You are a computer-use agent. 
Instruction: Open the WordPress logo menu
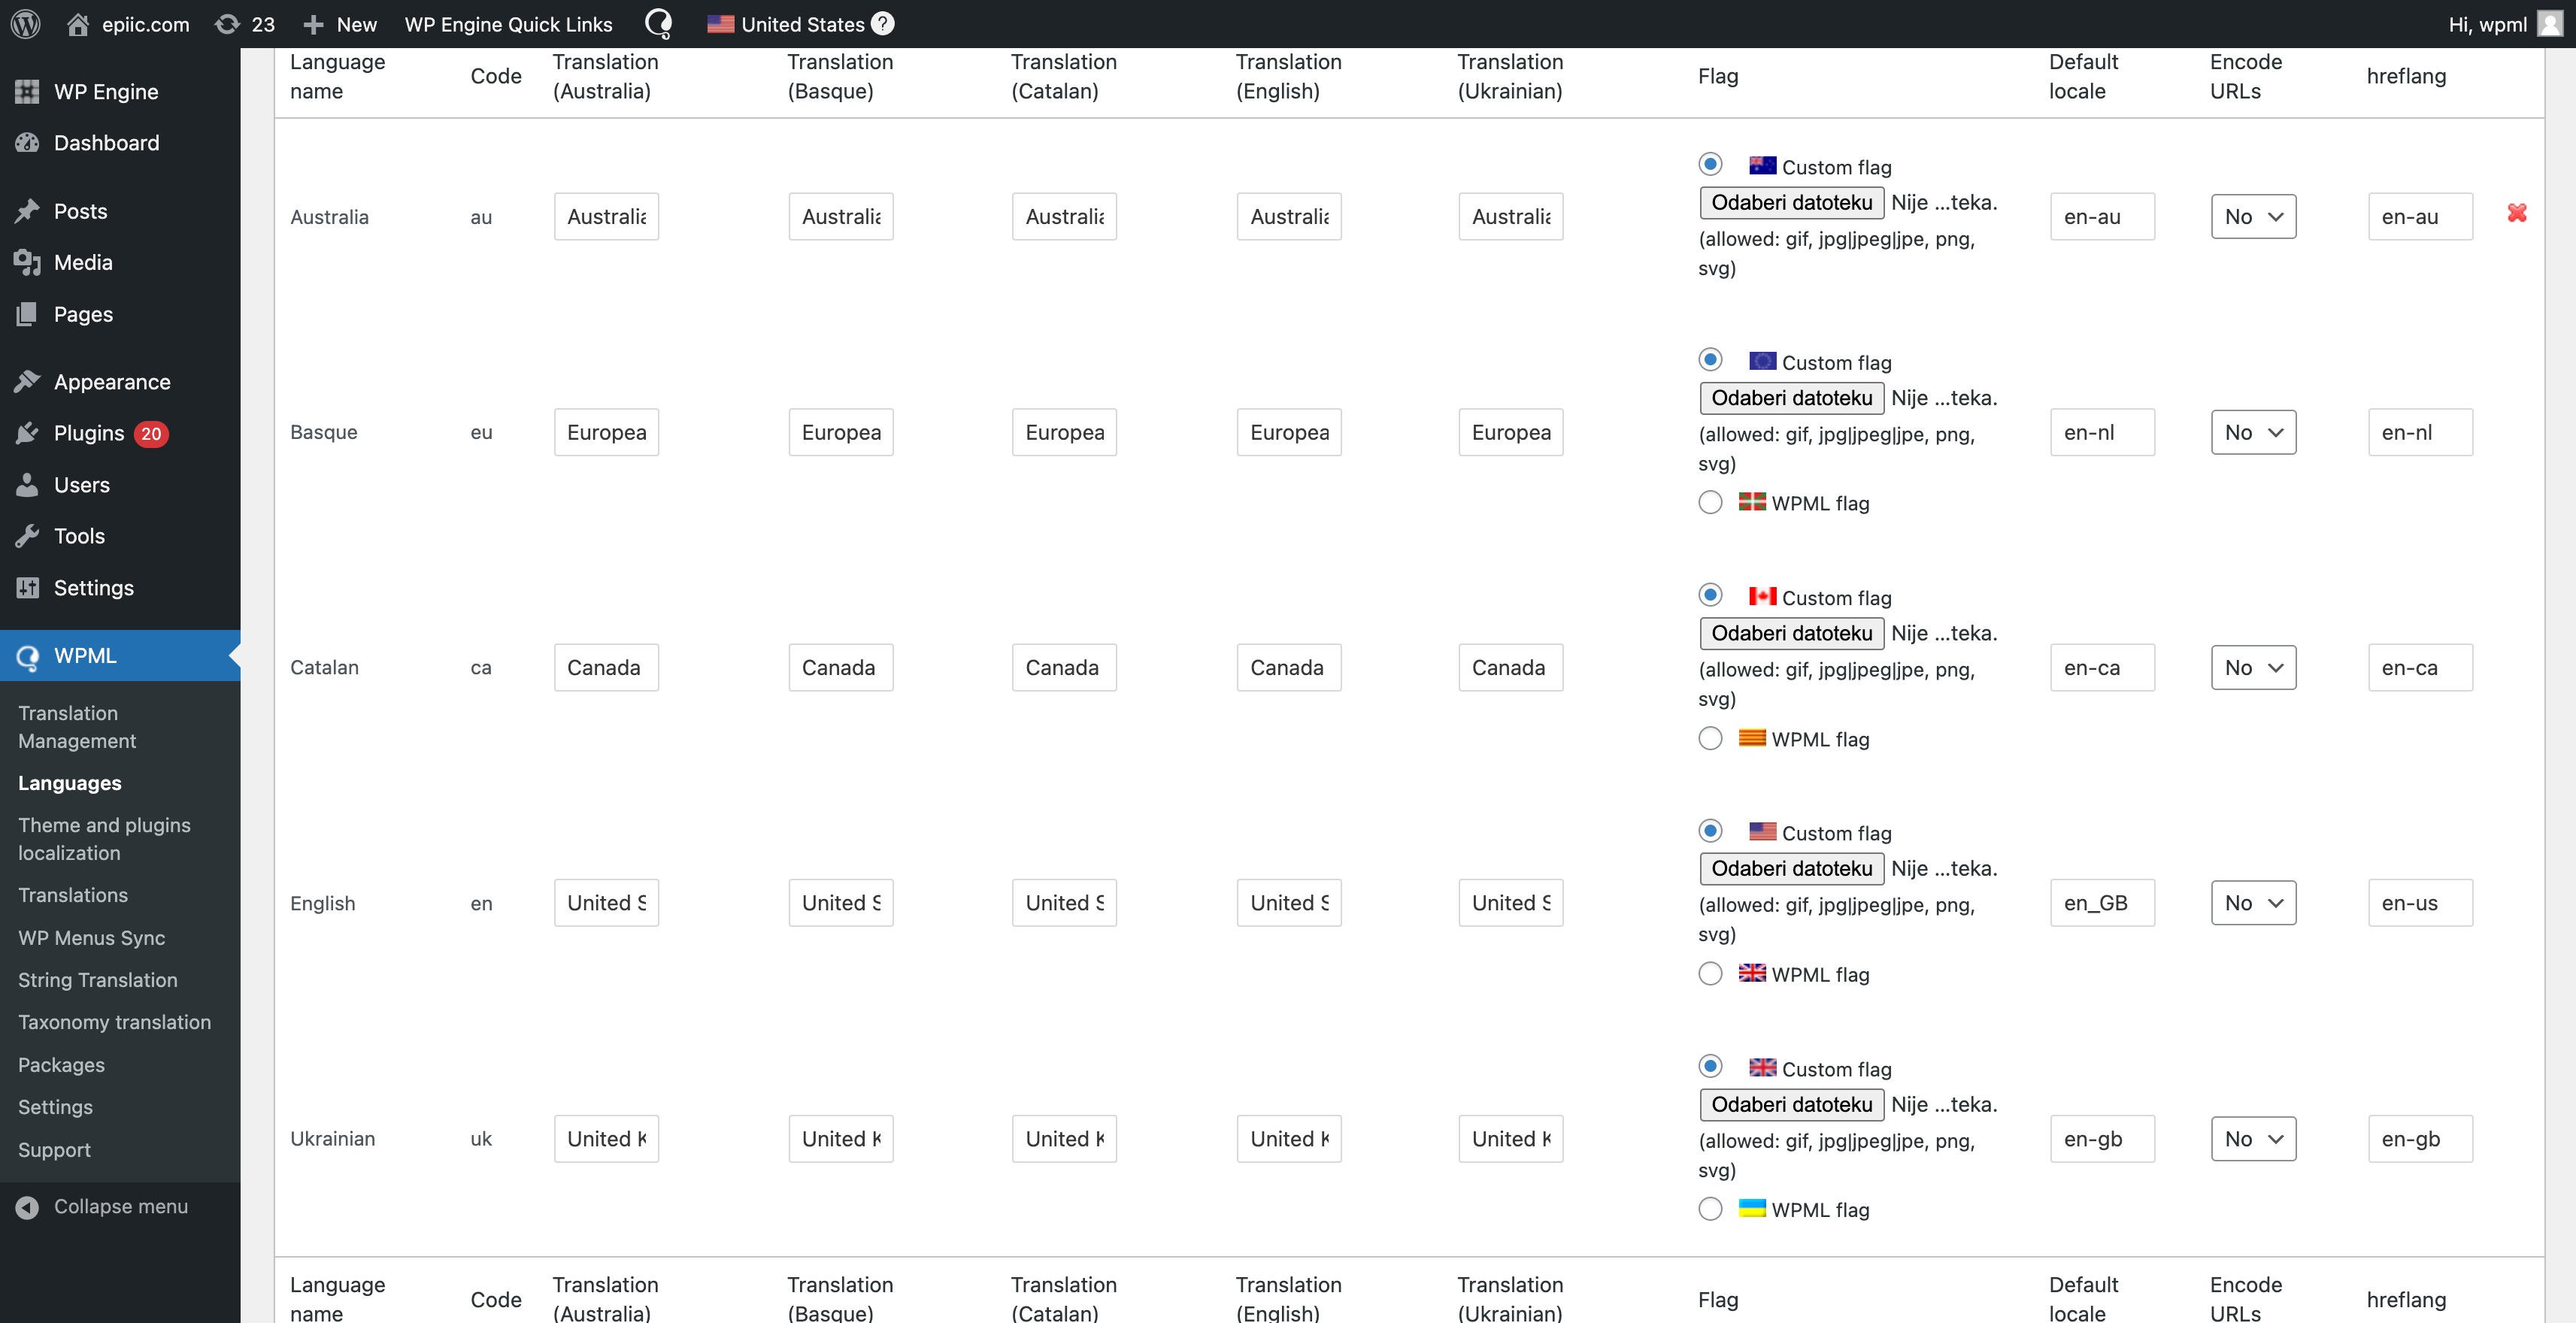click(25, 24)
